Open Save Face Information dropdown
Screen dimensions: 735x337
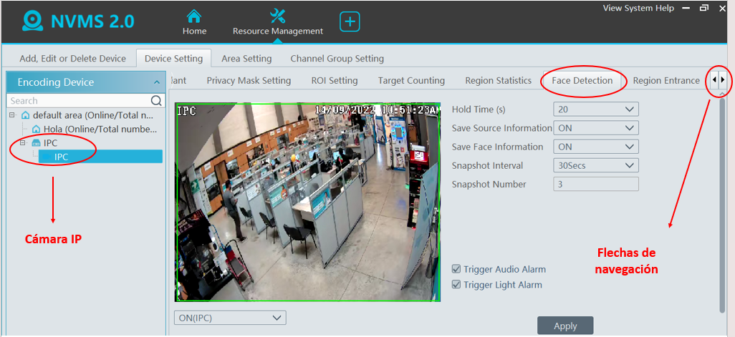595,147
